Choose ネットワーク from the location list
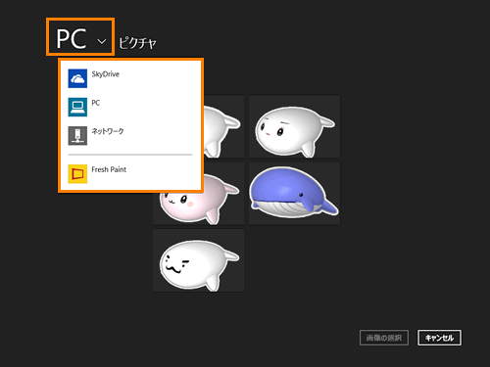490x367 pixels. pos(108,131)
